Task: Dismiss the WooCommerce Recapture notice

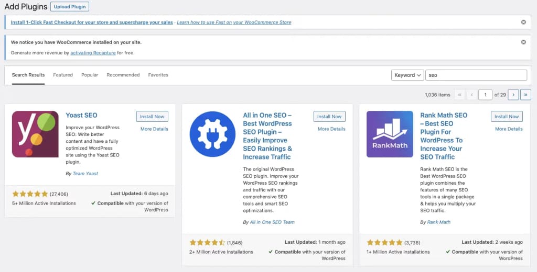Action: click(x=523, y=42)
